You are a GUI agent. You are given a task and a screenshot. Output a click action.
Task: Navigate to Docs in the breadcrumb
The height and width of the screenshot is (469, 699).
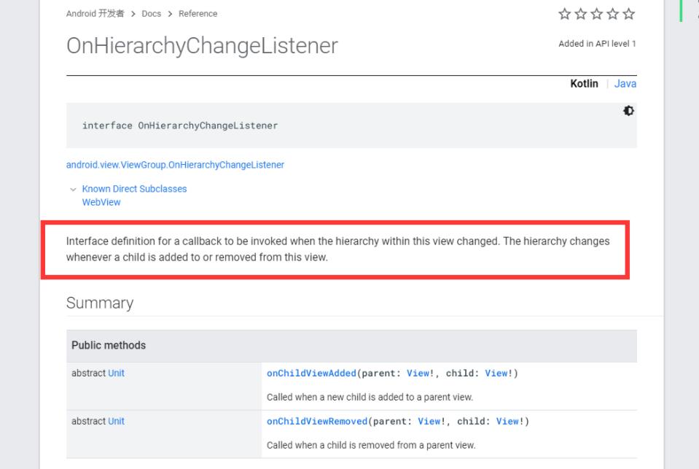152,14
